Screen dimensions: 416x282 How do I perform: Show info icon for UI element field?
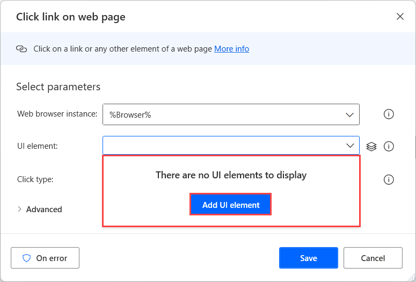[389, 146]
